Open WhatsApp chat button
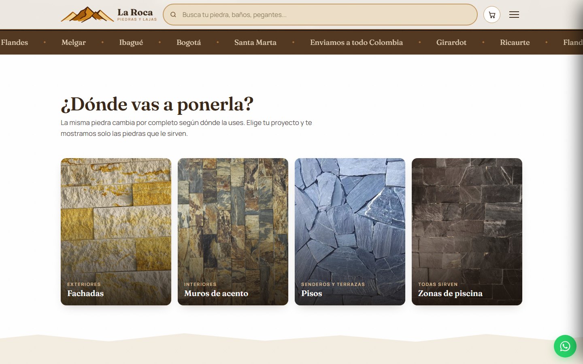 click(565, 346)
